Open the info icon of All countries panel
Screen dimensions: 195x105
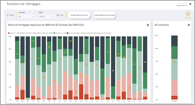coord(189,25)
